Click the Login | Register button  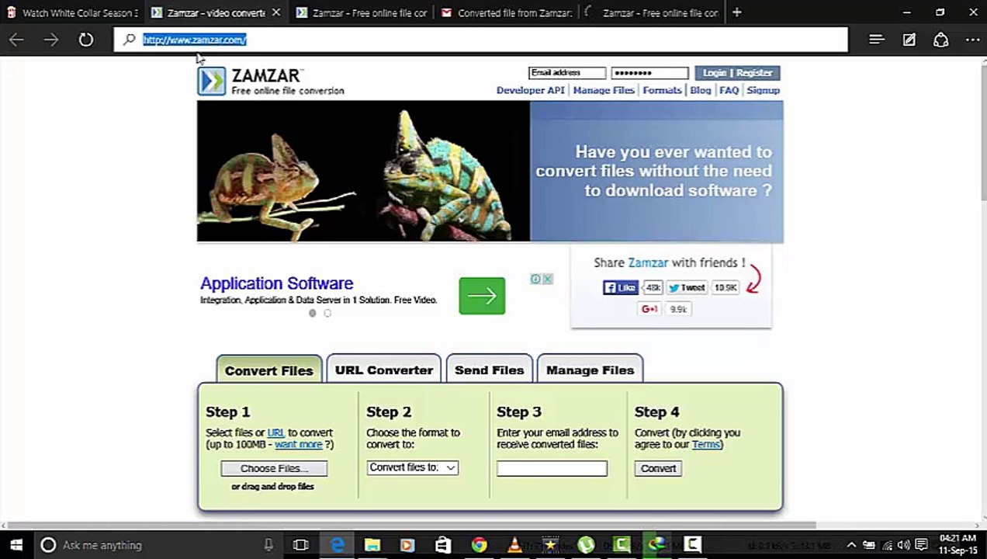[x=737, y=73]
